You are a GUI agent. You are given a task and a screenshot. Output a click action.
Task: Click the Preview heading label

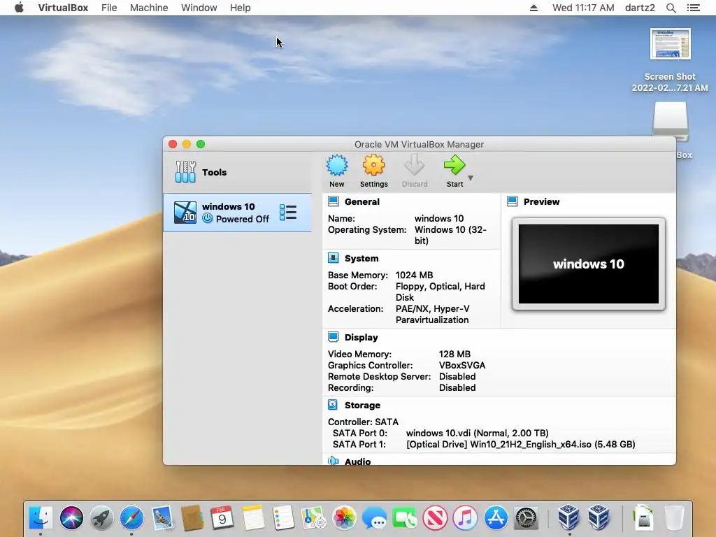541,202
